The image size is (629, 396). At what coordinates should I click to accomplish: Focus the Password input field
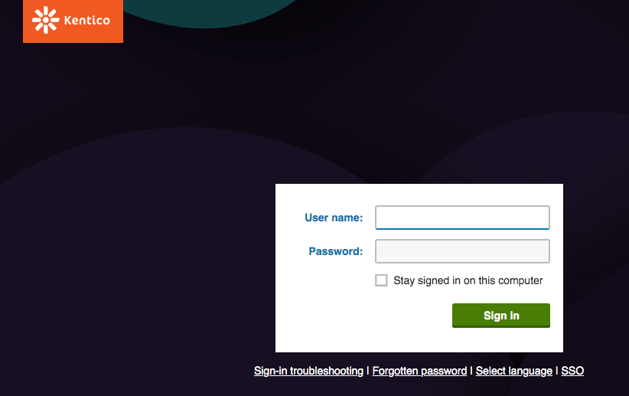coord(462,251)
